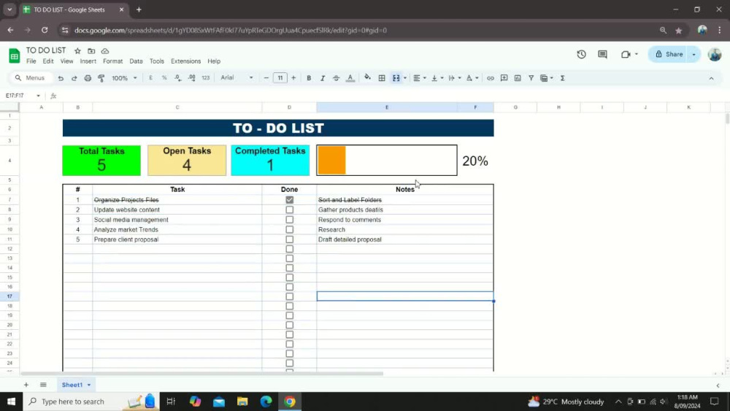Tick the Done checkbox in row 20

(x=290, y=325)
